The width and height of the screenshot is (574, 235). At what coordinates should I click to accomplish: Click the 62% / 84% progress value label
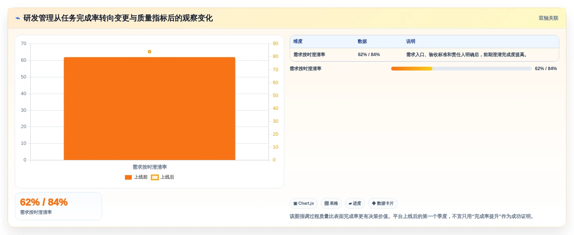coord(546,69)
